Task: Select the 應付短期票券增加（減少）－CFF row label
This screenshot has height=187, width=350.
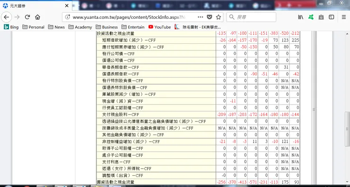Action: (133, 47)
